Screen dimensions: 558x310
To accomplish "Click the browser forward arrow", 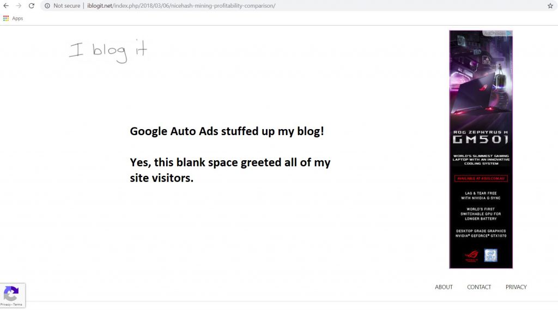I will click(x=19, y=5).
